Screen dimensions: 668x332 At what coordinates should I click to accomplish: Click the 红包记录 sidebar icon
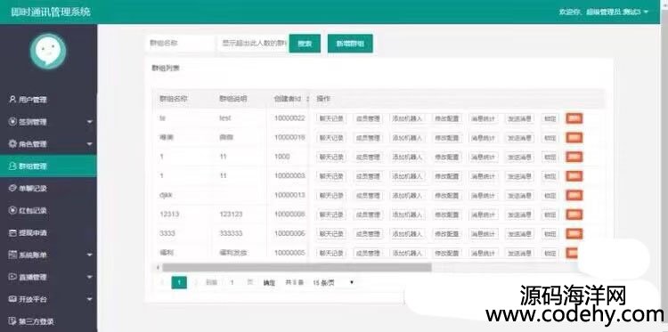click(12, 210)
